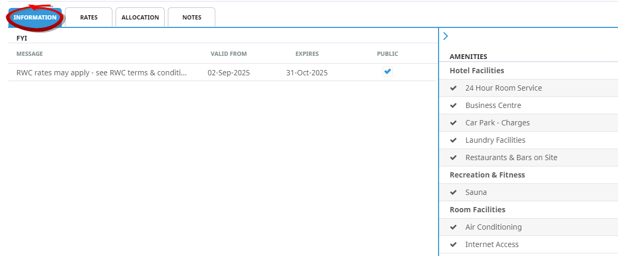This screenshot has width=618, height=256.
Task: Switch to the Rates tab
Action: click(89, 17)
